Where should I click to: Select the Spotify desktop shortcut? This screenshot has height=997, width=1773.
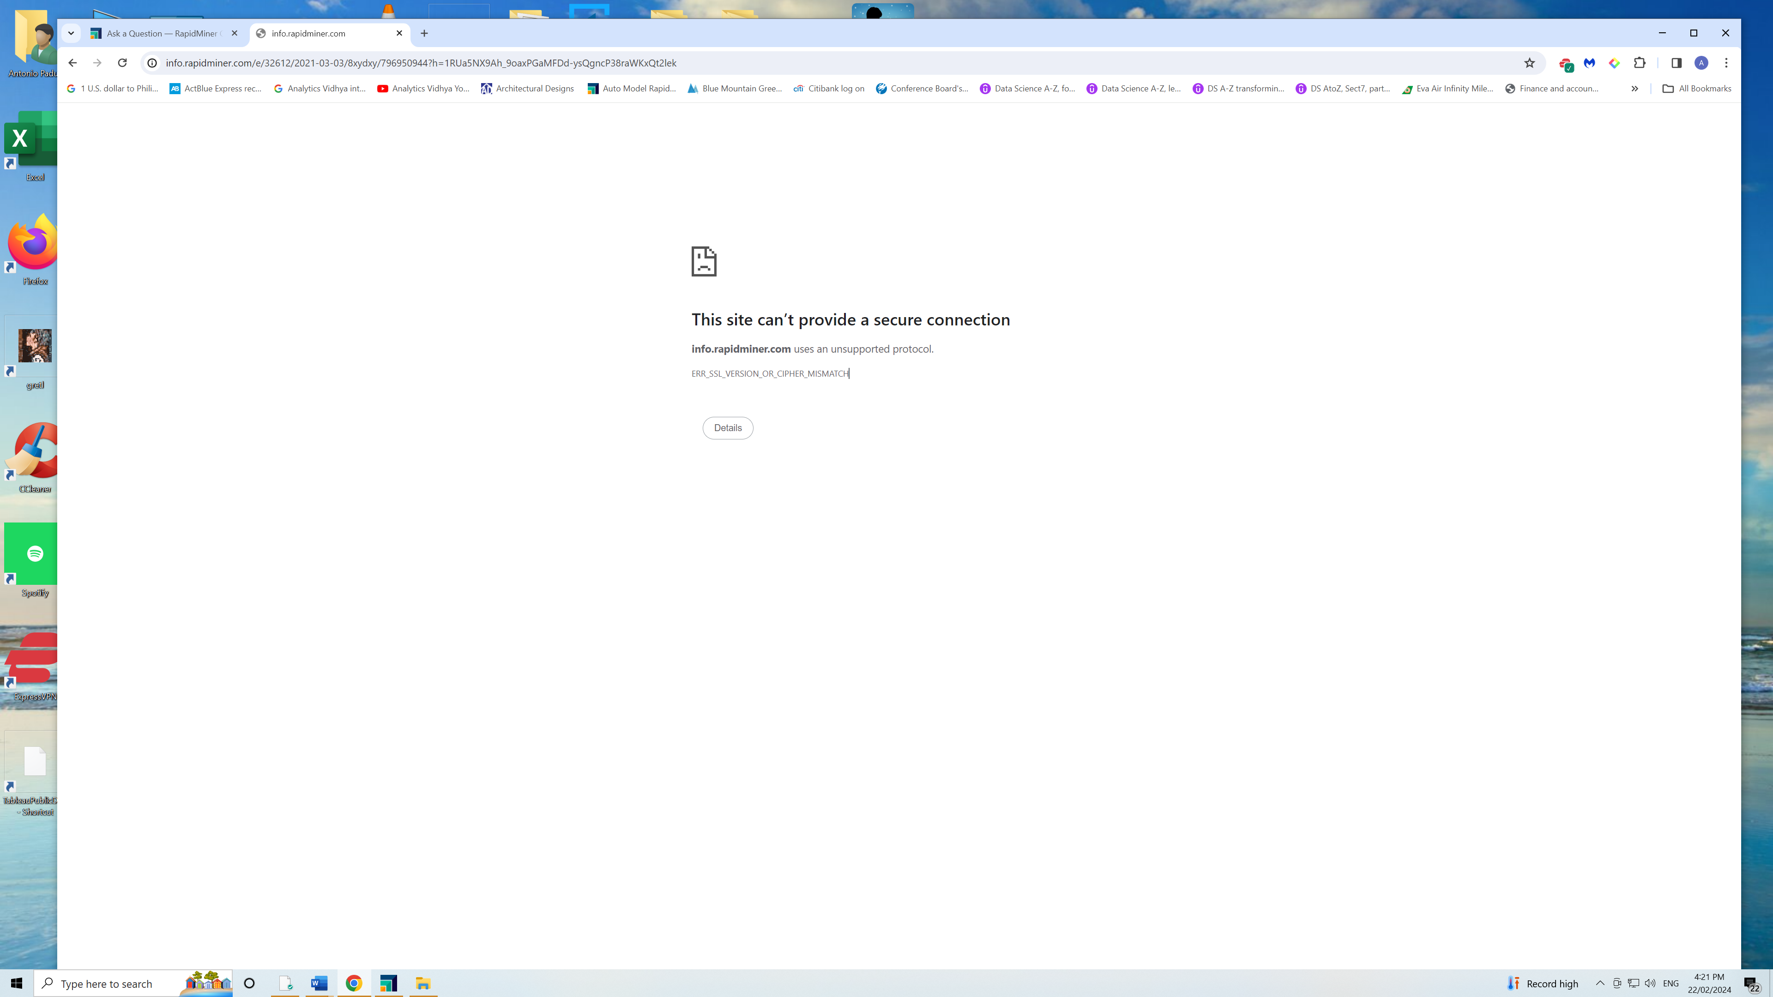[32, 560]
